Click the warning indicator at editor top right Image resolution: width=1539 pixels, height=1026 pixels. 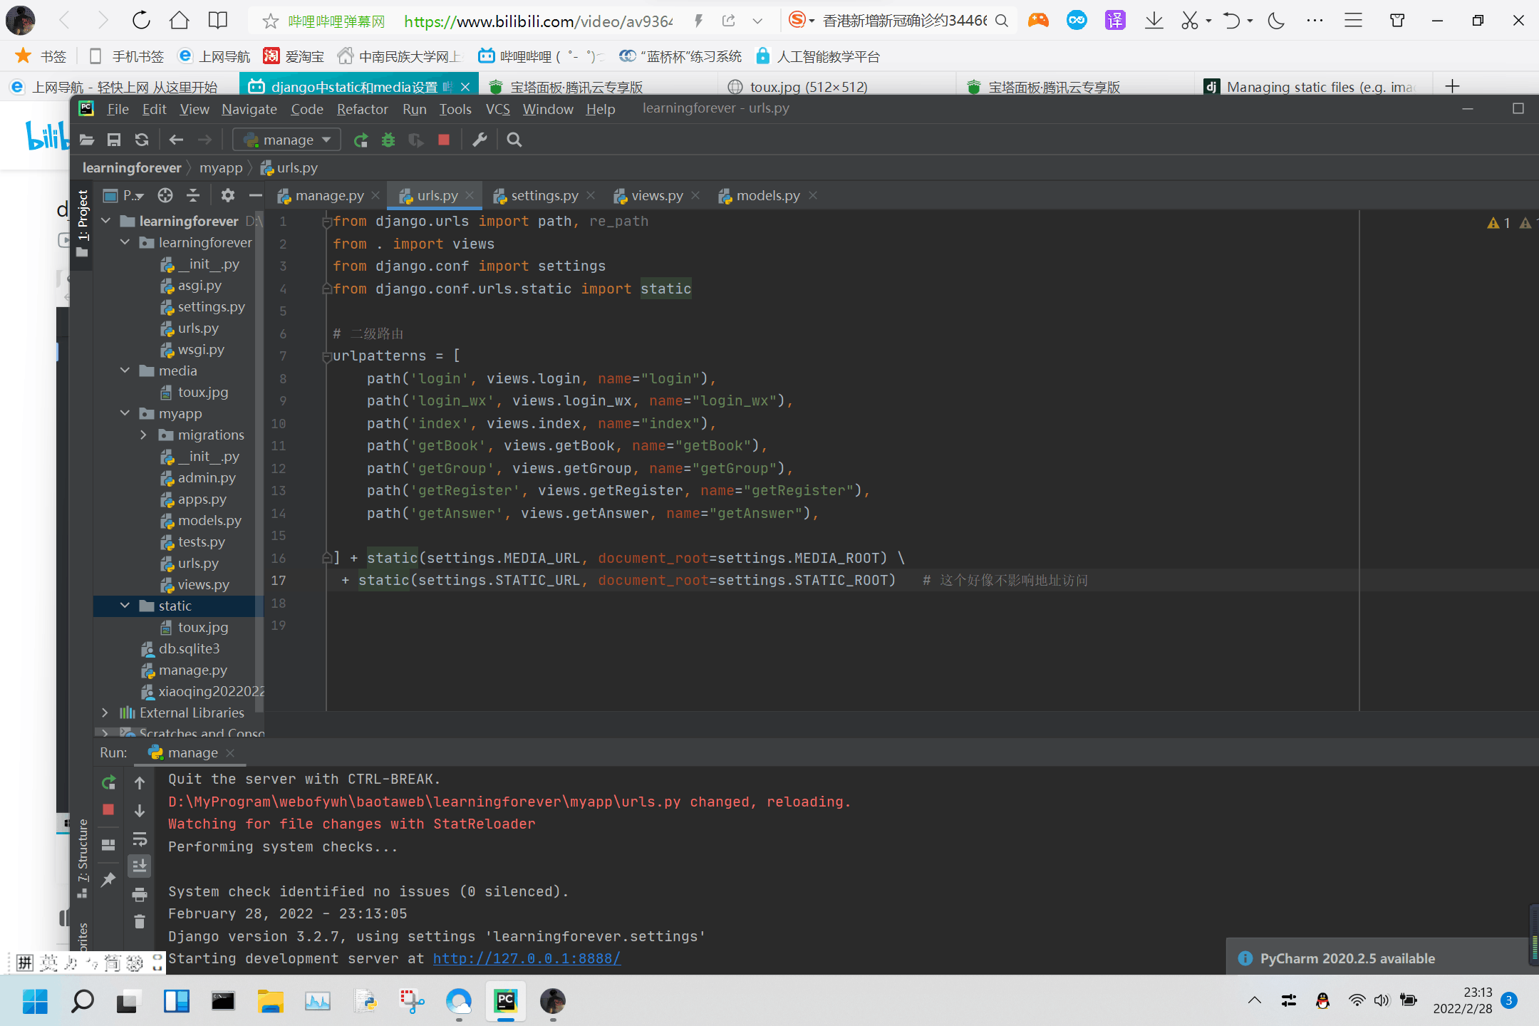(1499, 223)
